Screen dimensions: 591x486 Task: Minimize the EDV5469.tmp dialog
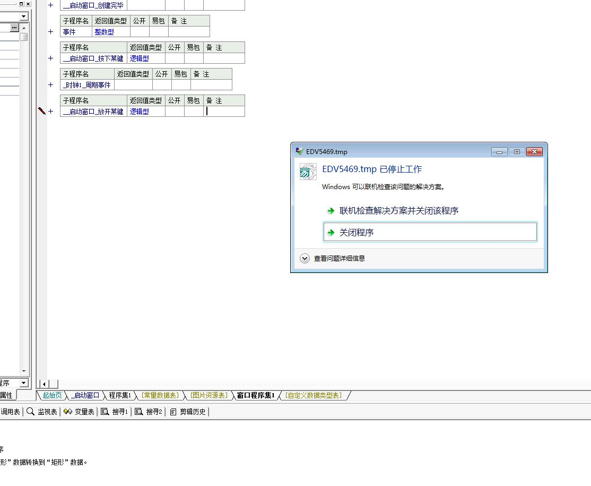(x=499, y=152)
